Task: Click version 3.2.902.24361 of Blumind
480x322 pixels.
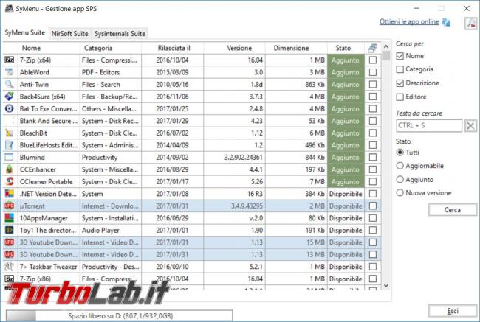Action: [x=244, y=158]
